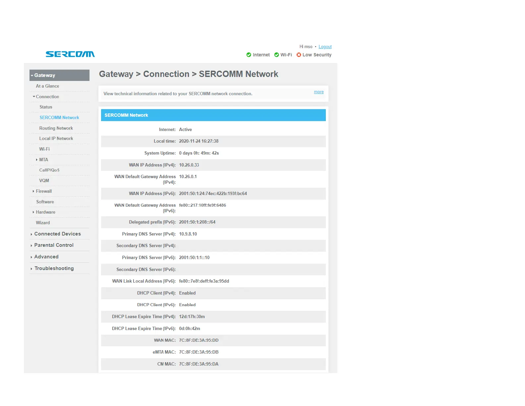525x406 pixels.
Task: Click the CM MAC 7C:8F:DE:3A:95:DA
Action: pyautogui.click(x=199, y=364)
